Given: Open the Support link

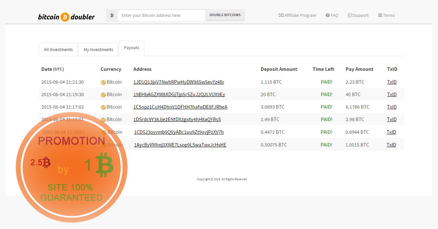Looking at the screenshot, I should click(358, 15).
